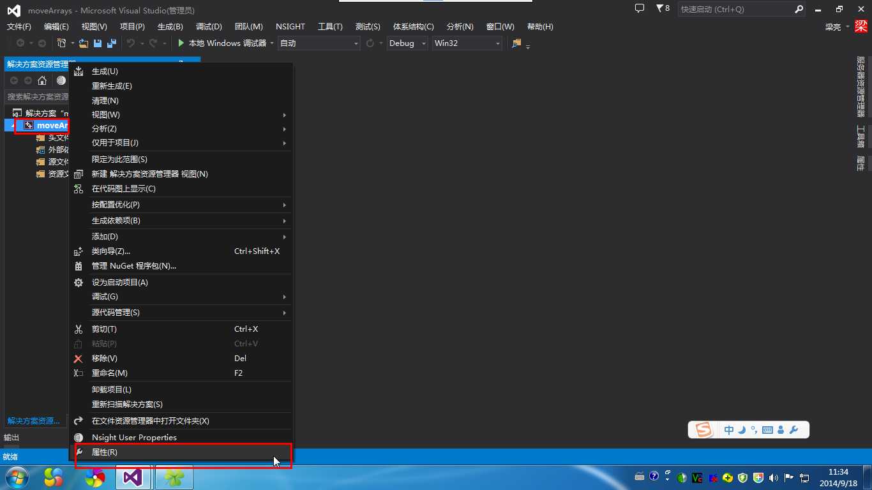Toggle the Sogou moon half-width icon
This screenshot has height=490, width=872.
pos(742,430)
